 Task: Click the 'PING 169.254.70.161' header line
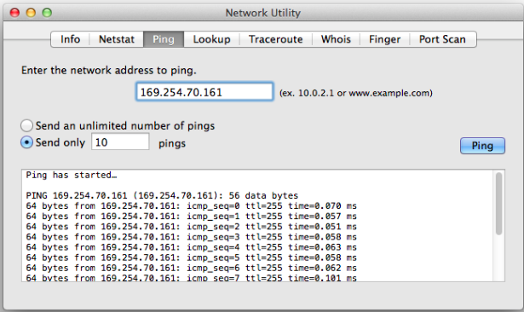tap(162, 195)
